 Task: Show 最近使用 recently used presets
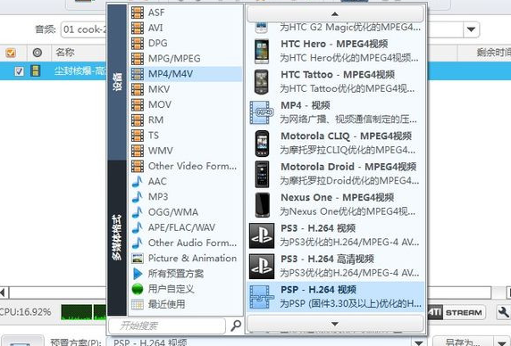pyautogui.click(x=186, y=304)
